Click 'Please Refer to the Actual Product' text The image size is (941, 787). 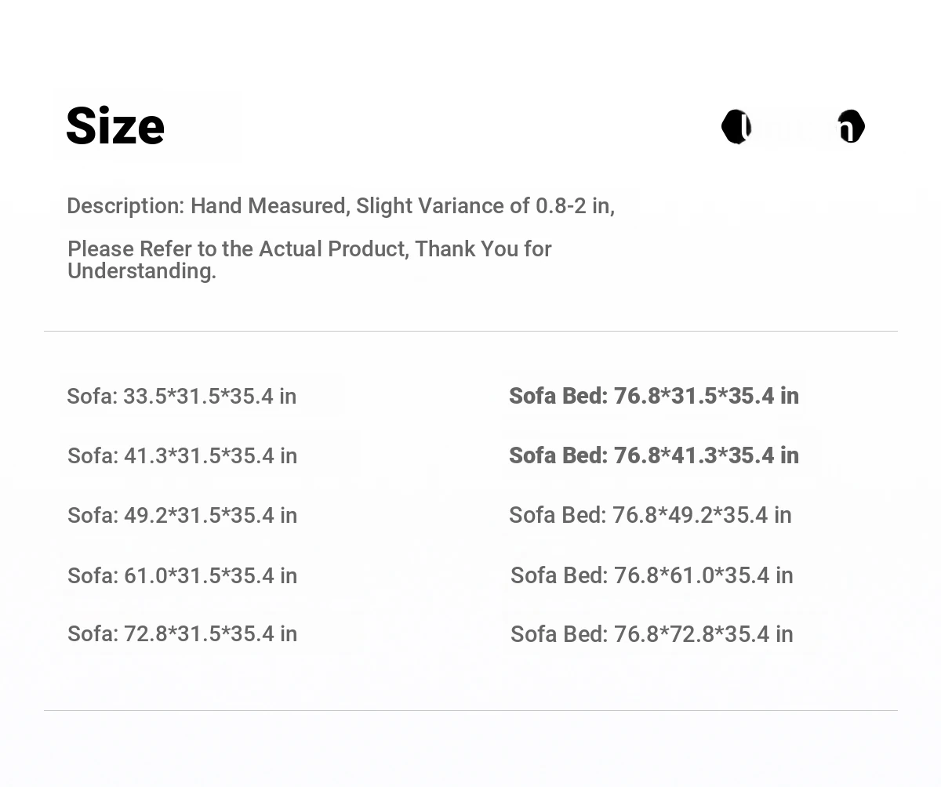[x=238, y=248]
